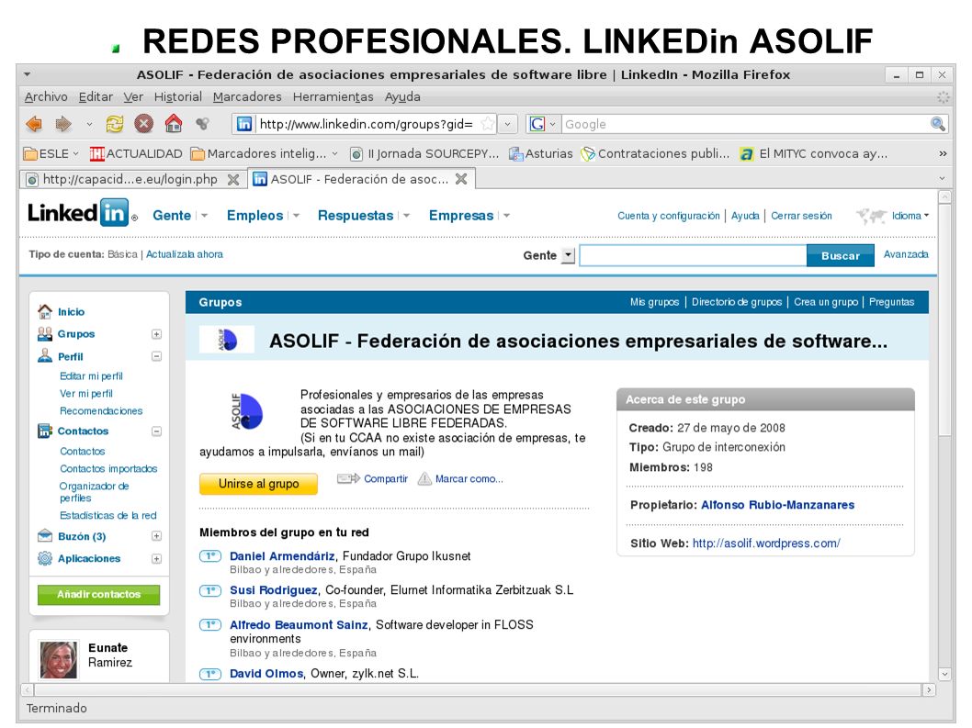Viewport: 972px width, 728px height.
Task: Open the Gente navigation dropdown arrow
Action: point(204,216)
